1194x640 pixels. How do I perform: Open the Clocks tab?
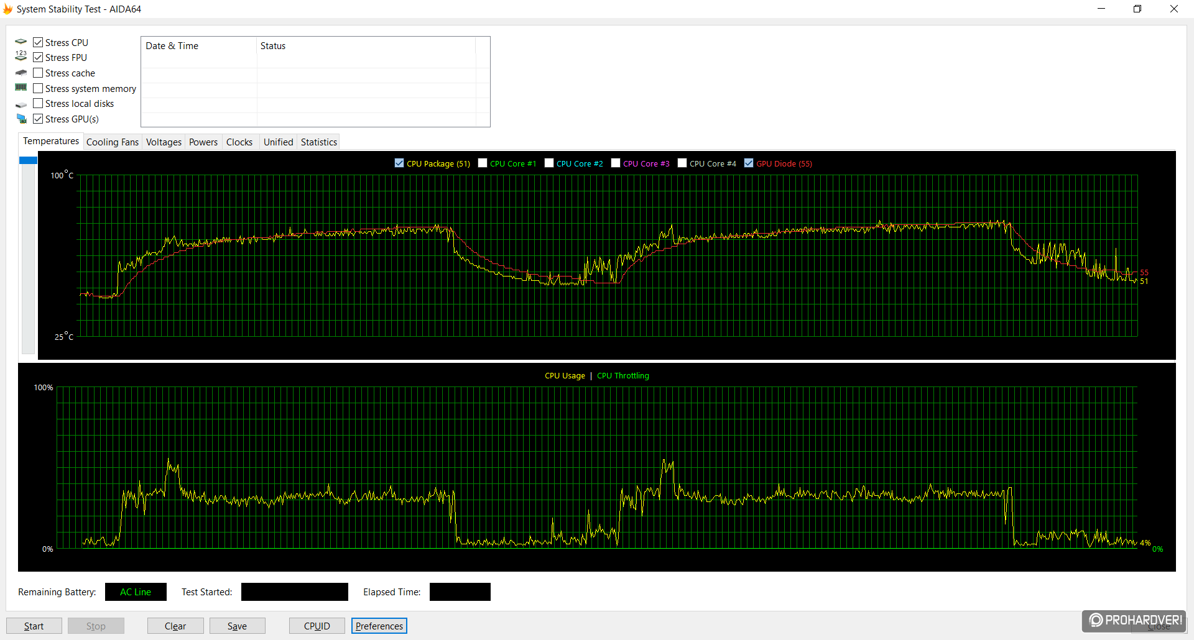point(239,142)
